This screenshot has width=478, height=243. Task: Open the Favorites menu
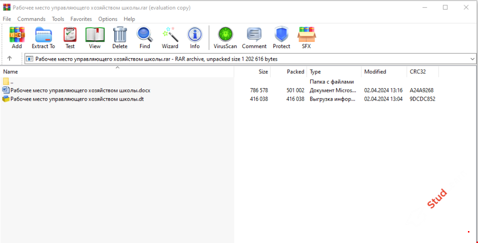pyautogui.click(x=81, y=19)
